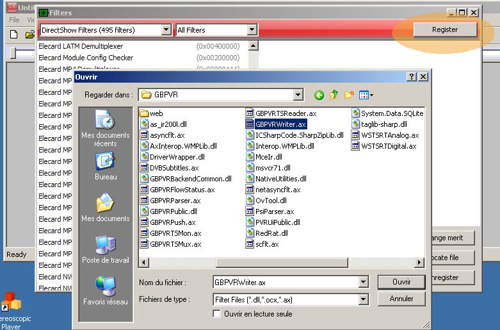Select the msvcr71.dll file

point(268,168)
